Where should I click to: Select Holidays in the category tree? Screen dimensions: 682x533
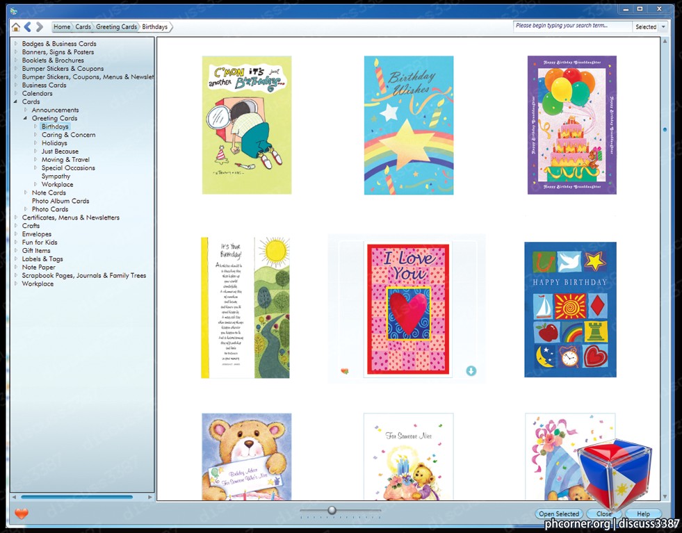coord(54,143)
